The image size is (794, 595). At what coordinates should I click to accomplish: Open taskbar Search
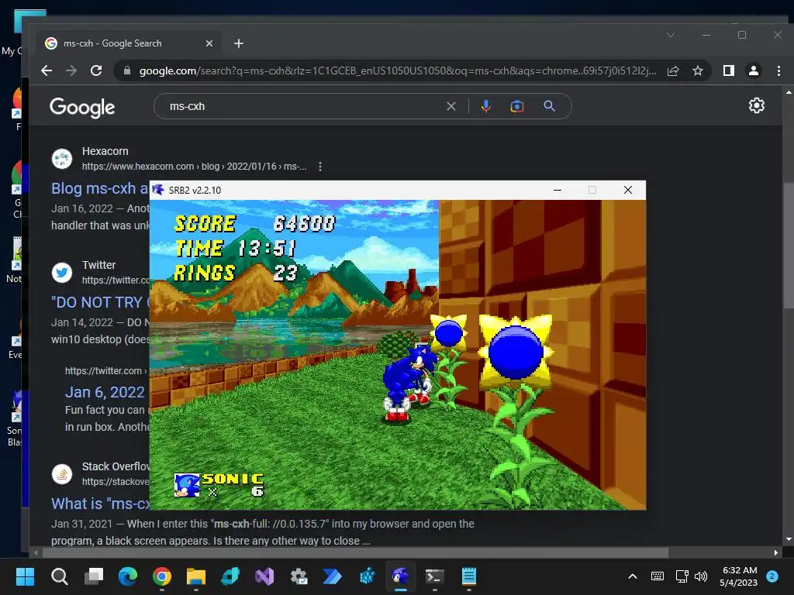coord(59,576)
